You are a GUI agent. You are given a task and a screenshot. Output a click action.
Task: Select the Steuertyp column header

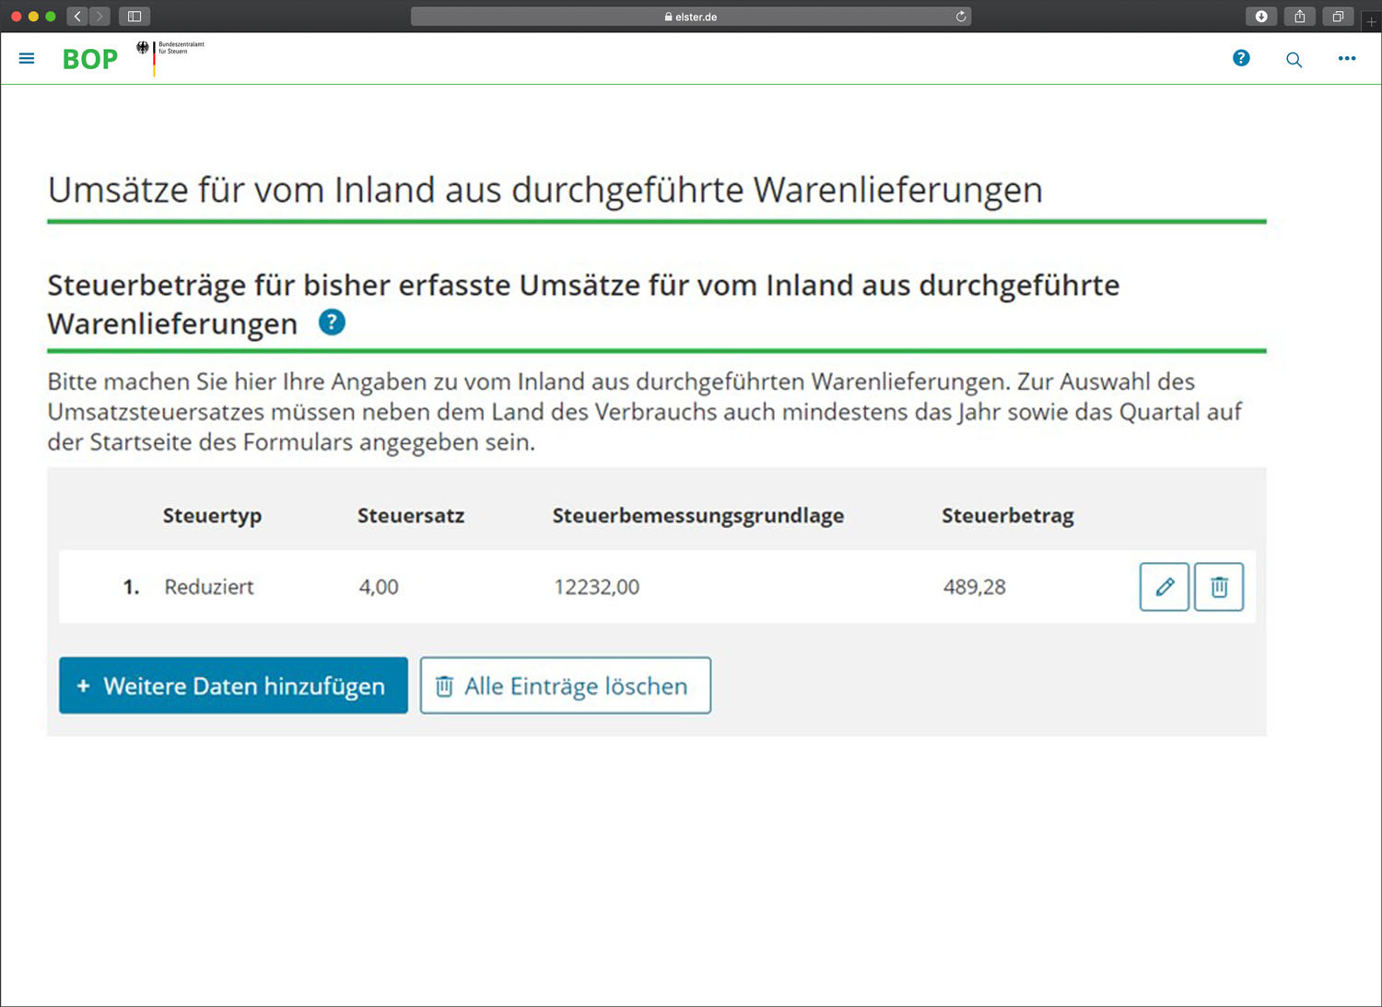point(212,516)
